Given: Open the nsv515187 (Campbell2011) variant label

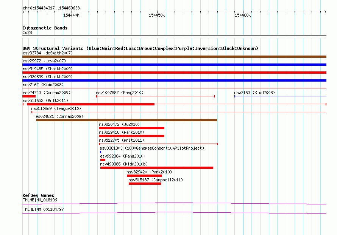Looking at the screenshot, I should [x=156, y=180].
